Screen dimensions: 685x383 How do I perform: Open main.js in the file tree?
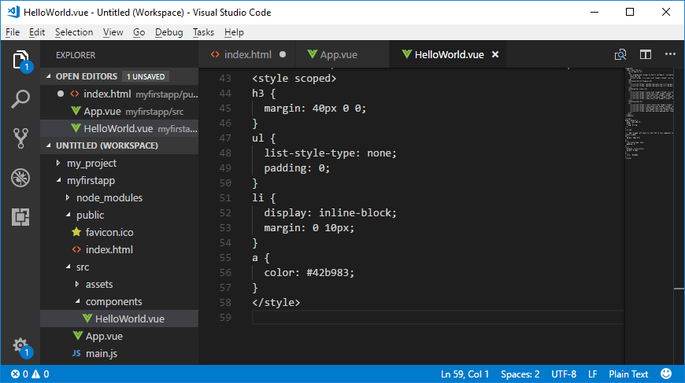[x=119, y=353]
